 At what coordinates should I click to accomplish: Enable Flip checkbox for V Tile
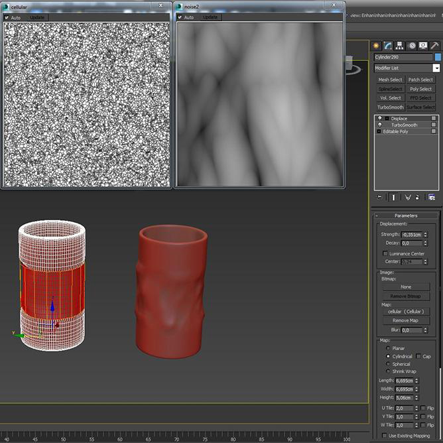click(423, 416)
